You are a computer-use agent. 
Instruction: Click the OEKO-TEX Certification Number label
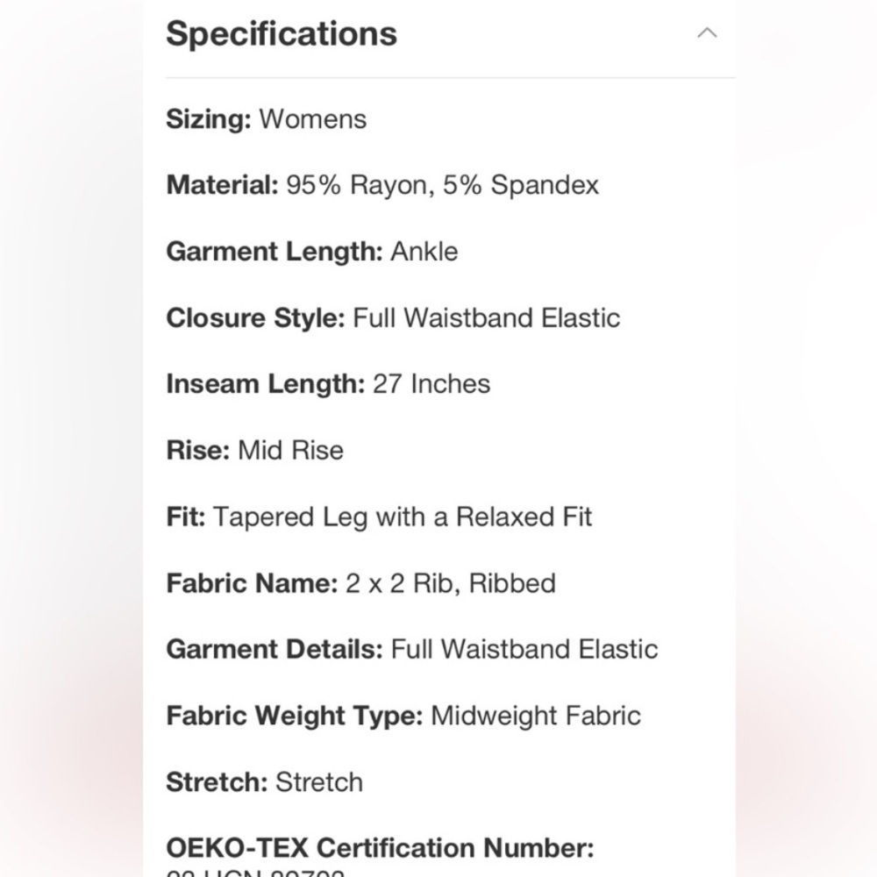click(381, 848)
